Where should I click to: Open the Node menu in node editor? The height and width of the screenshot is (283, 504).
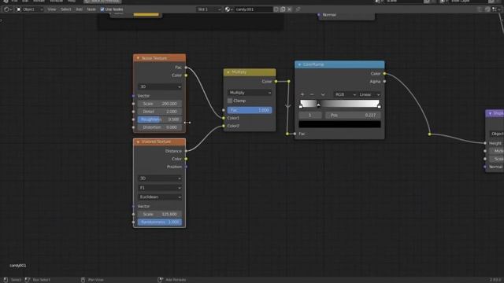coord(91,9)
